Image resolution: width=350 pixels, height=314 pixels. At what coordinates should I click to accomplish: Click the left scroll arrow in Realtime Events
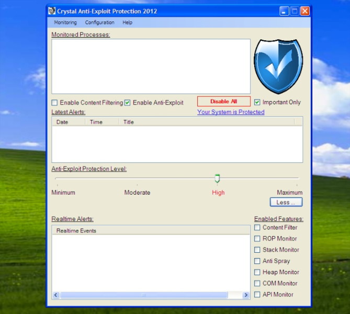[x=56, y=295]
